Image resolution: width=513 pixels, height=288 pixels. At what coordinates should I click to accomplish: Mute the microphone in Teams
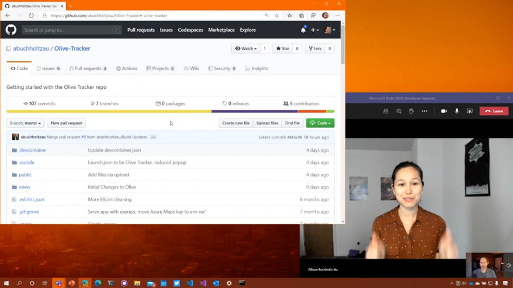(x=457, y=111)
